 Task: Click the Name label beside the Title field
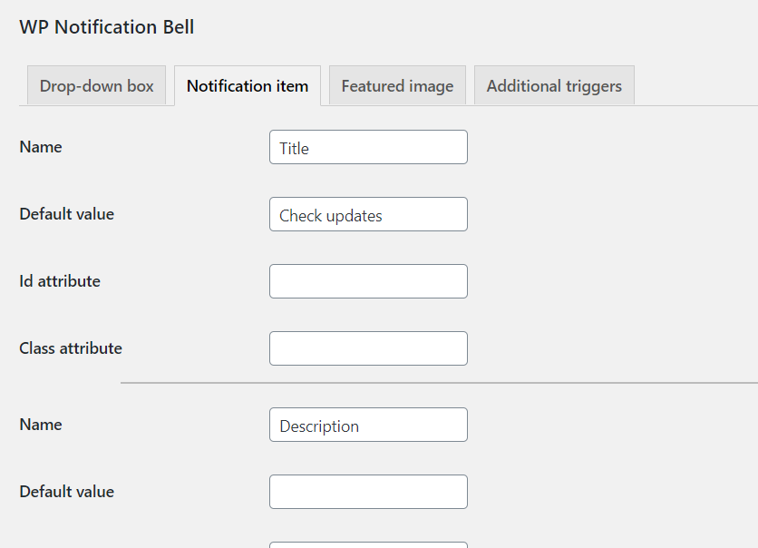tap(41, 147)
